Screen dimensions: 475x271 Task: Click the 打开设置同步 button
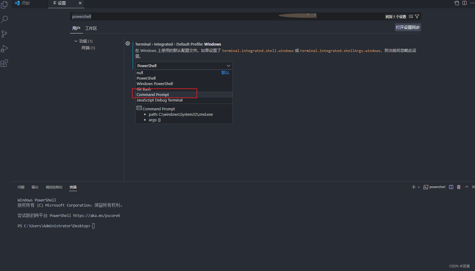pos(408,27)
